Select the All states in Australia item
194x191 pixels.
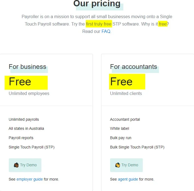26,128
